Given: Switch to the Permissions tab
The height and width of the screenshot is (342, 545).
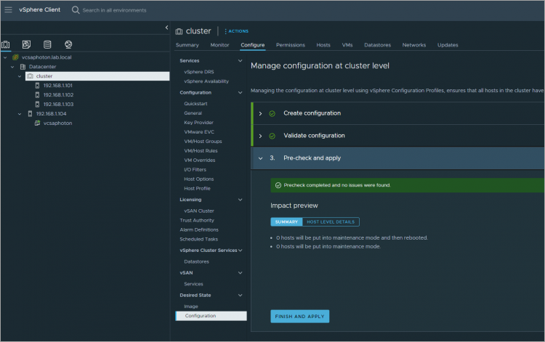Looking at the screenshot, I should pos(290,45).
